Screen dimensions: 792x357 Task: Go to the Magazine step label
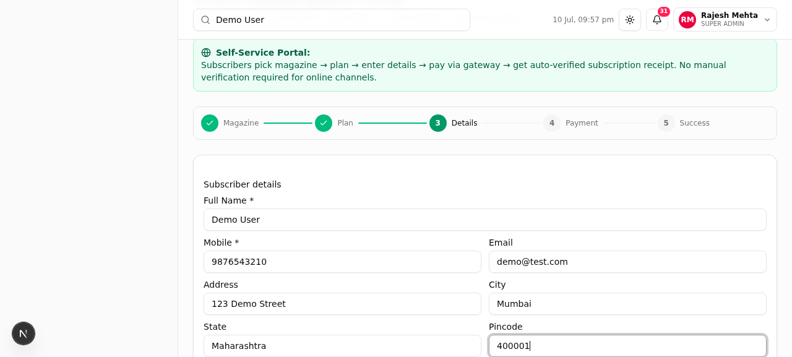pos(241,123)
